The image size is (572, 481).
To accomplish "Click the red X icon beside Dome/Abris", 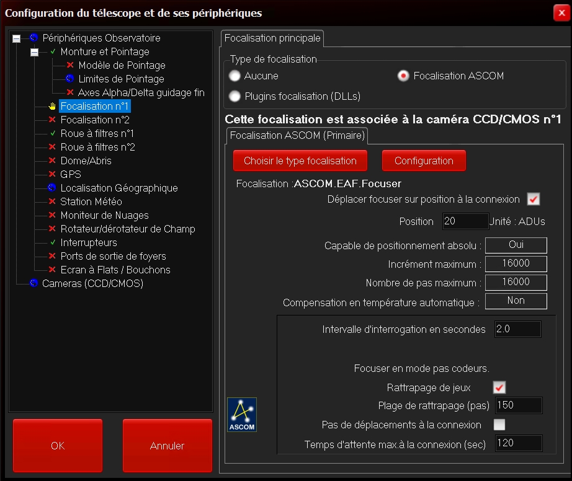I will [x=52, y=161].
